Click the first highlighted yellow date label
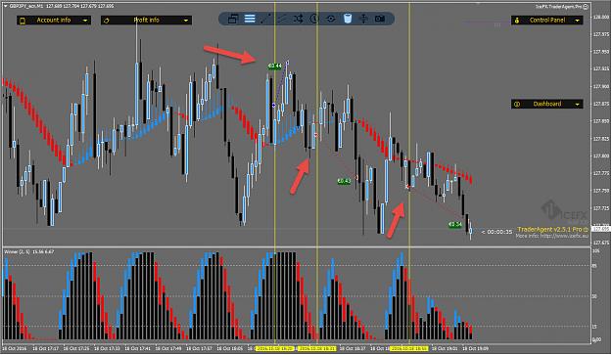The image size is (612, 355). (x=274, y=348)
